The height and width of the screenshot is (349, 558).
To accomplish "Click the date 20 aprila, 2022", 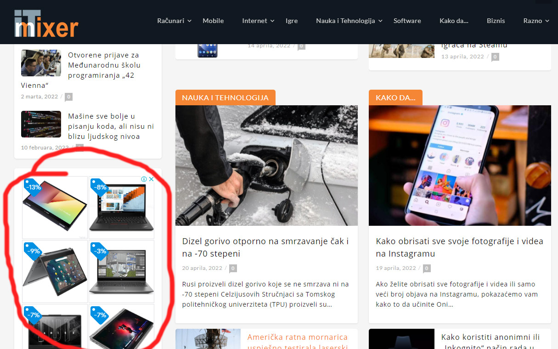I will [x=202, y=268].
